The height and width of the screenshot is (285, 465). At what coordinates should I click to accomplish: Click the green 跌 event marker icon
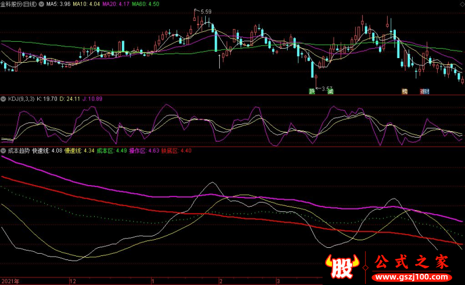pos(312,91)
